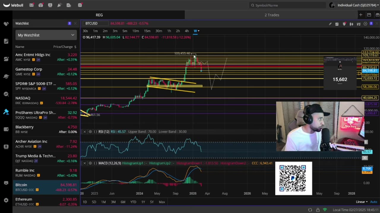Change candlestick chart type icon
This screenshot has height=213, width=380.
(351, 24)
